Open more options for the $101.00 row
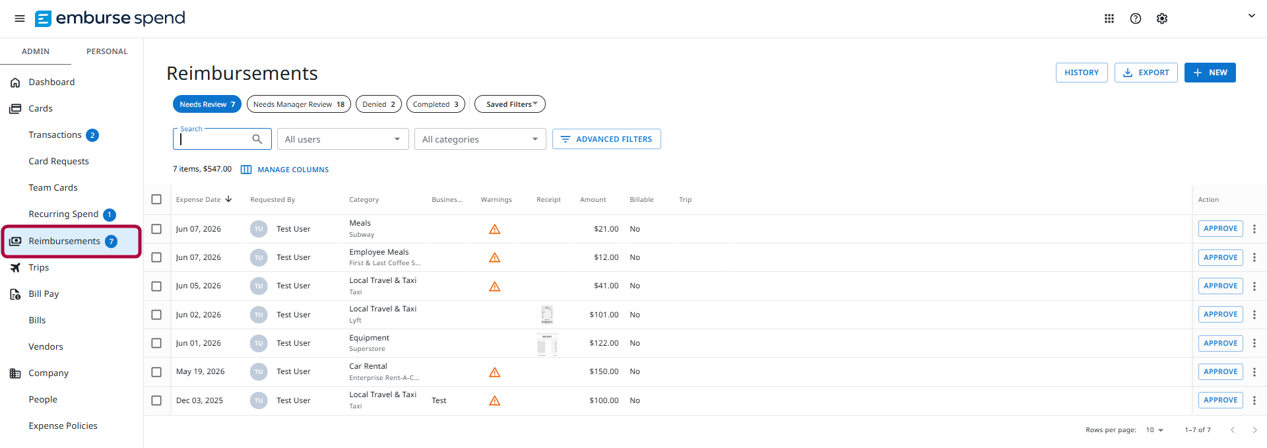This screenshot has width=1267, height=448. tap(1254, 315)
